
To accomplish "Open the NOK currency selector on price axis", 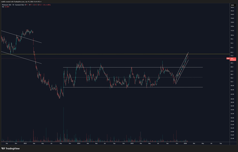I will [231, 5].
